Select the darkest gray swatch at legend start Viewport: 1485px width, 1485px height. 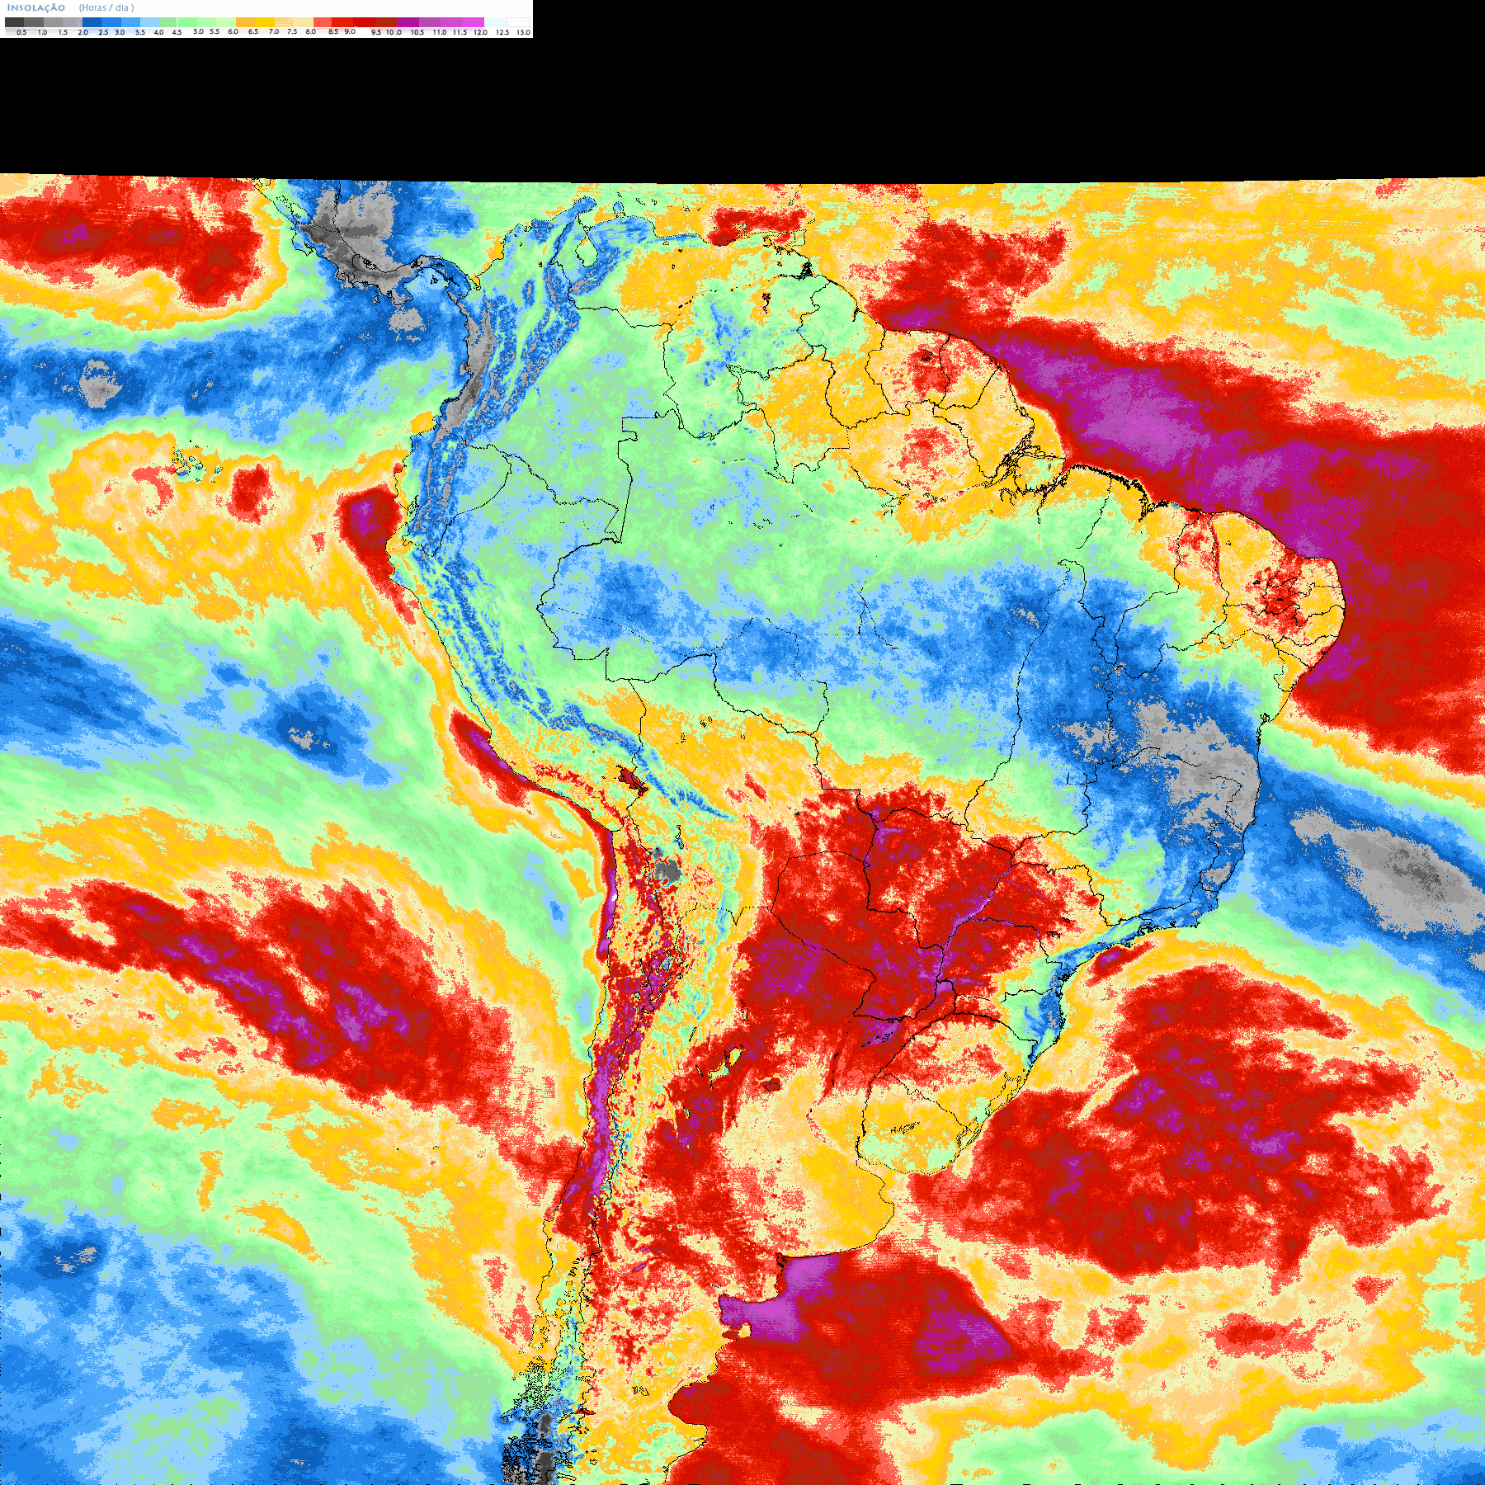[x=14, y=22]
